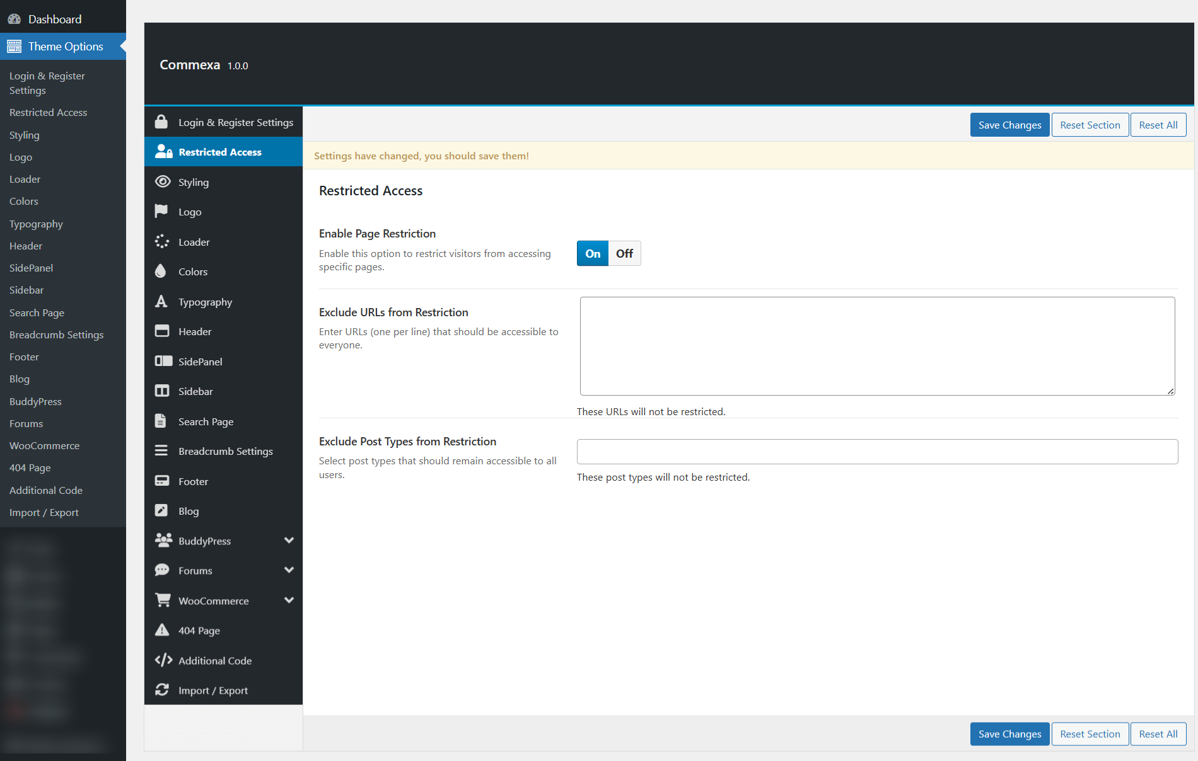Expand the BuddyPress section chevron

coord(289,541)
